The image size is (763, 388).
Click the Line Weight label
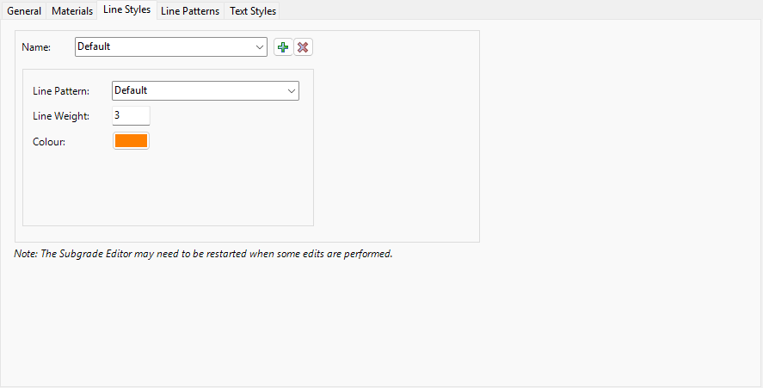(61, 116)
